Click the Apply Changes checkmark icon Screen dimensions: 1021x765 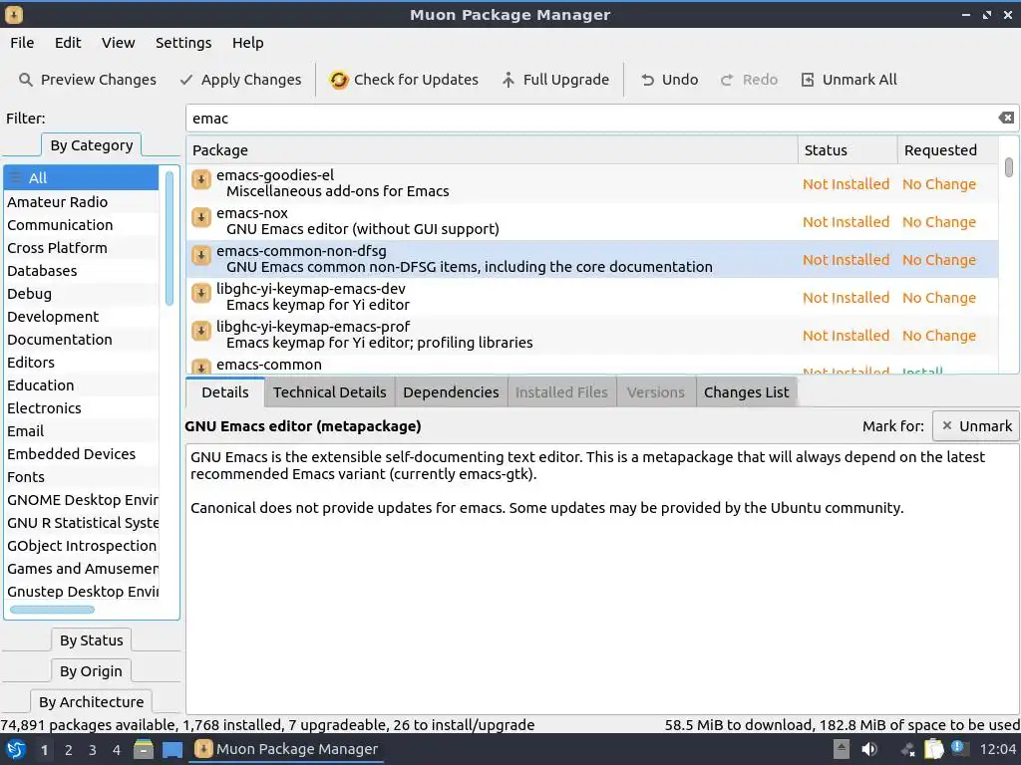click(186, 80)
